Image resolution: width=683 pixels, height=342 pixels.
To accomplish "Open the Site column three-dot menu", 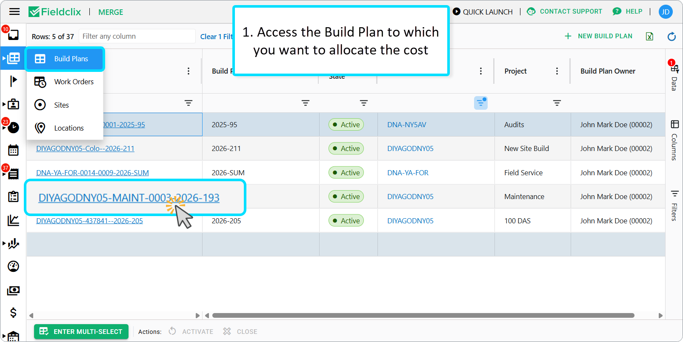I will tap(481, 71).
